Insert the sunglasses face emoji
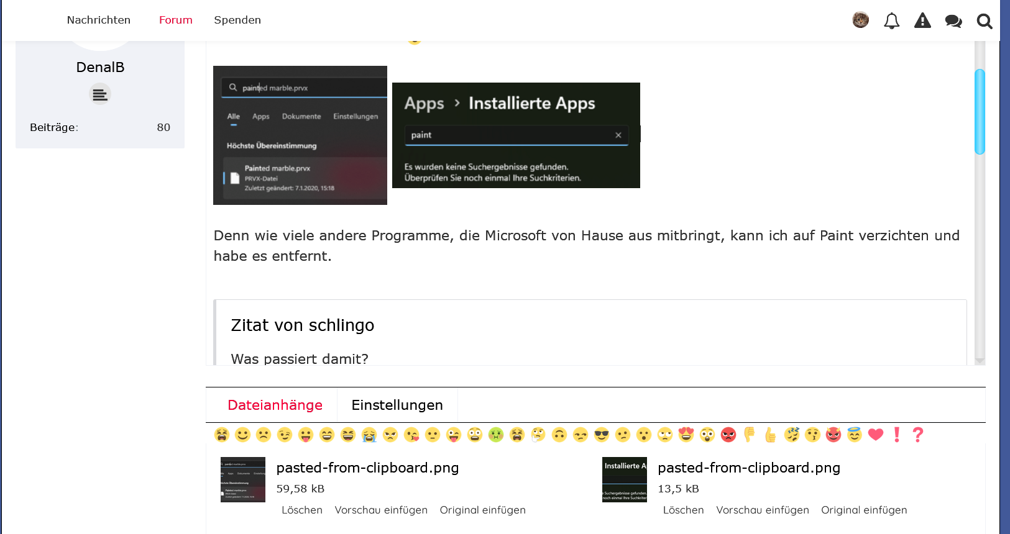The height and width of the screenshot is (534, 1010). click(602, 435)
